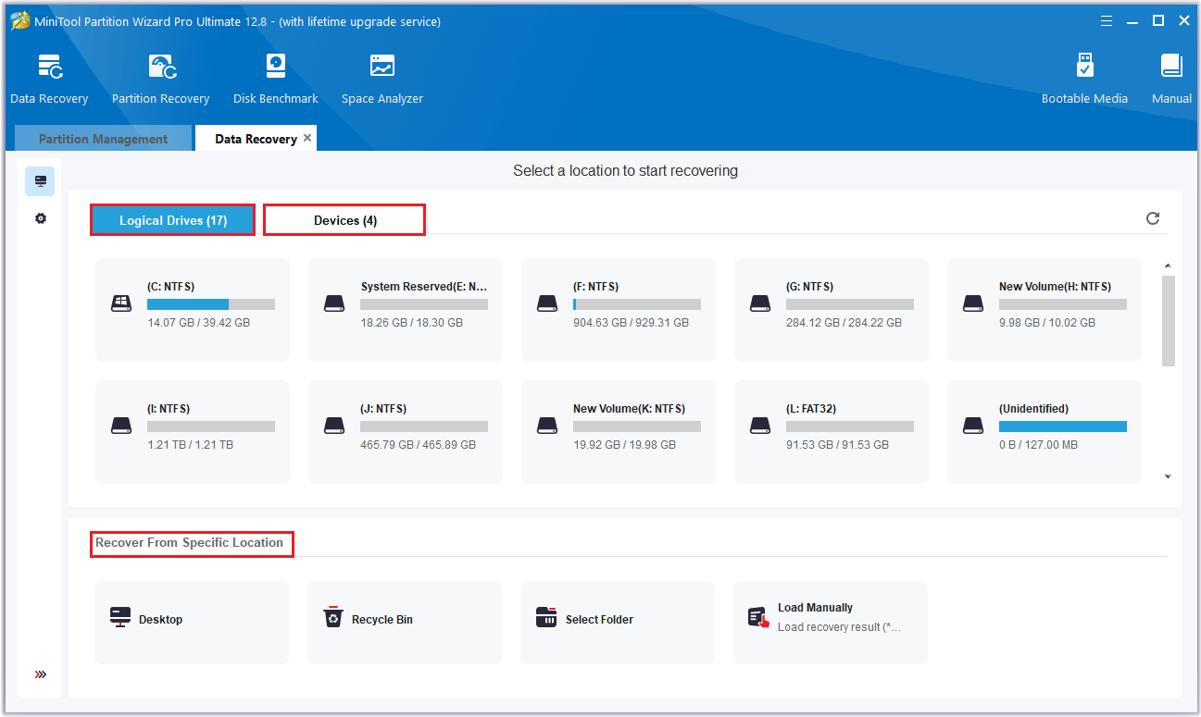Screen dimensions: 1201x717
Task: Click the drive list scrollbar thumb
Action: pos(1169,320)
